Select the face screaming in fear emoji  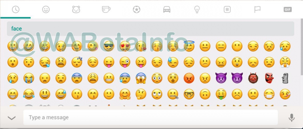pos(141,78)
